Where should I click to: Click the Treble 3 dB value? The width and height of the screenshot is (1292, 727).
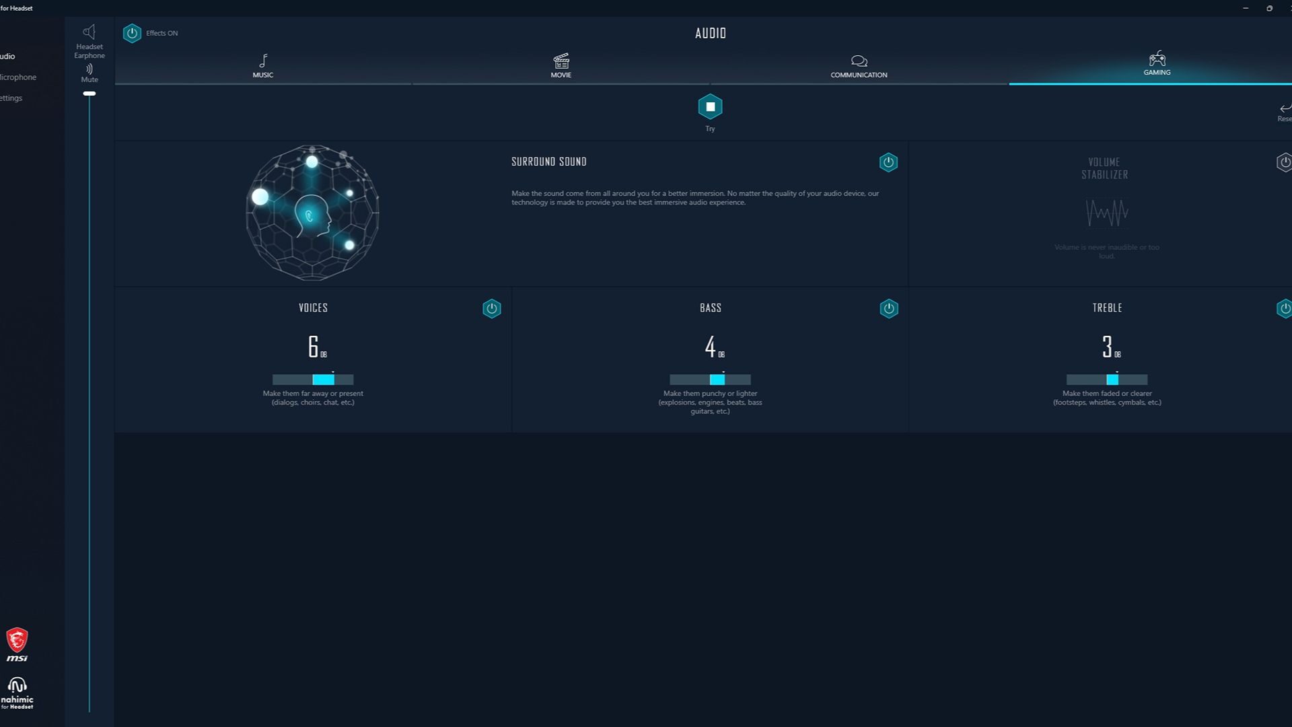(1111, 347)
